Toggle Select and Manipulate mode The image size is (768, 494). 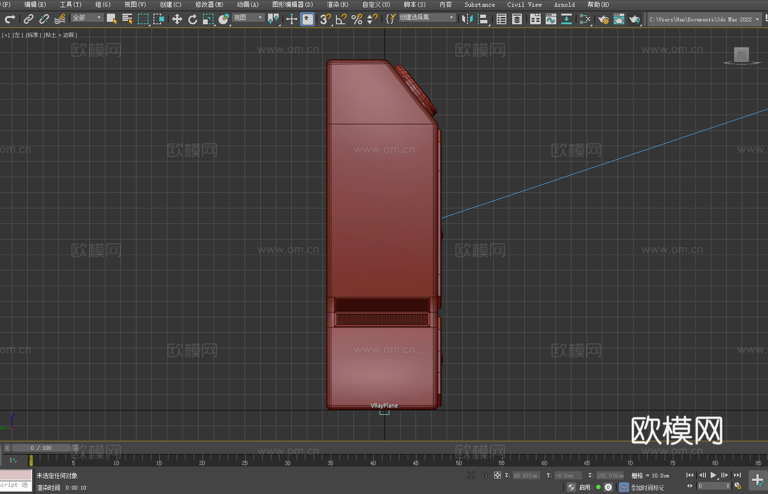point(292,19)
